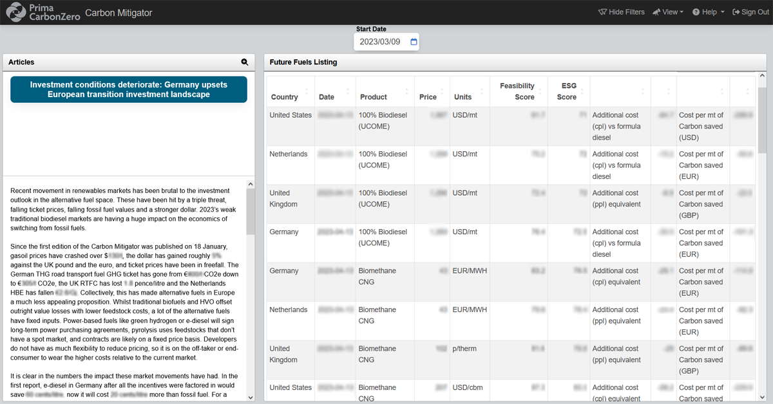Open article search with the magnifier icon
The height and width of the screenshot is (404, 773).
coord(244,62)
